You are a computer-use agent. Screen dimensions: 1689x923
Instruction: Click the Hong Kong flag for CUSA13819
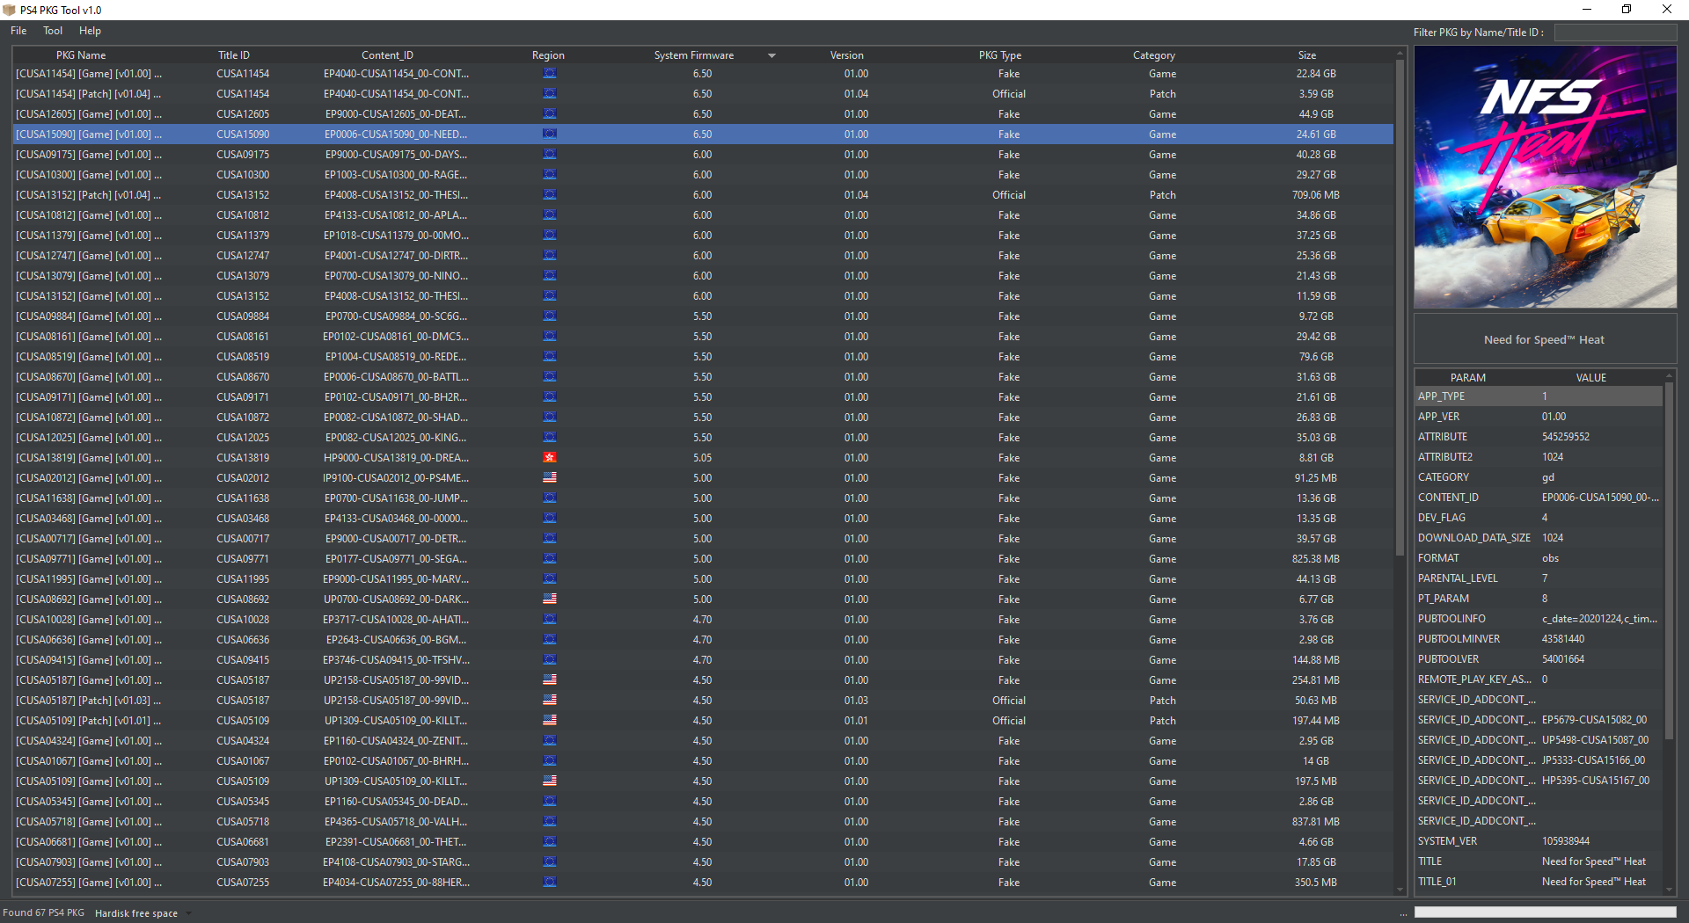(x=550, y=458)
